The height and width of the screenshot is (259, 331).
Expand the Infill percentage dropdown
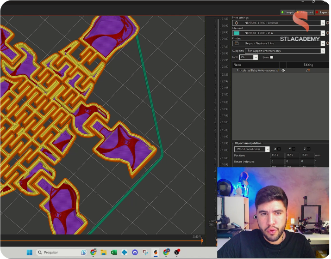255,57
